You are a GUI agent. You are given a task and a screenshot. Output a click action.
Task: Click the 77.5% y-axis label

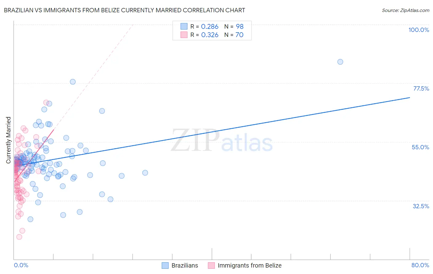(x=421, y=88)
